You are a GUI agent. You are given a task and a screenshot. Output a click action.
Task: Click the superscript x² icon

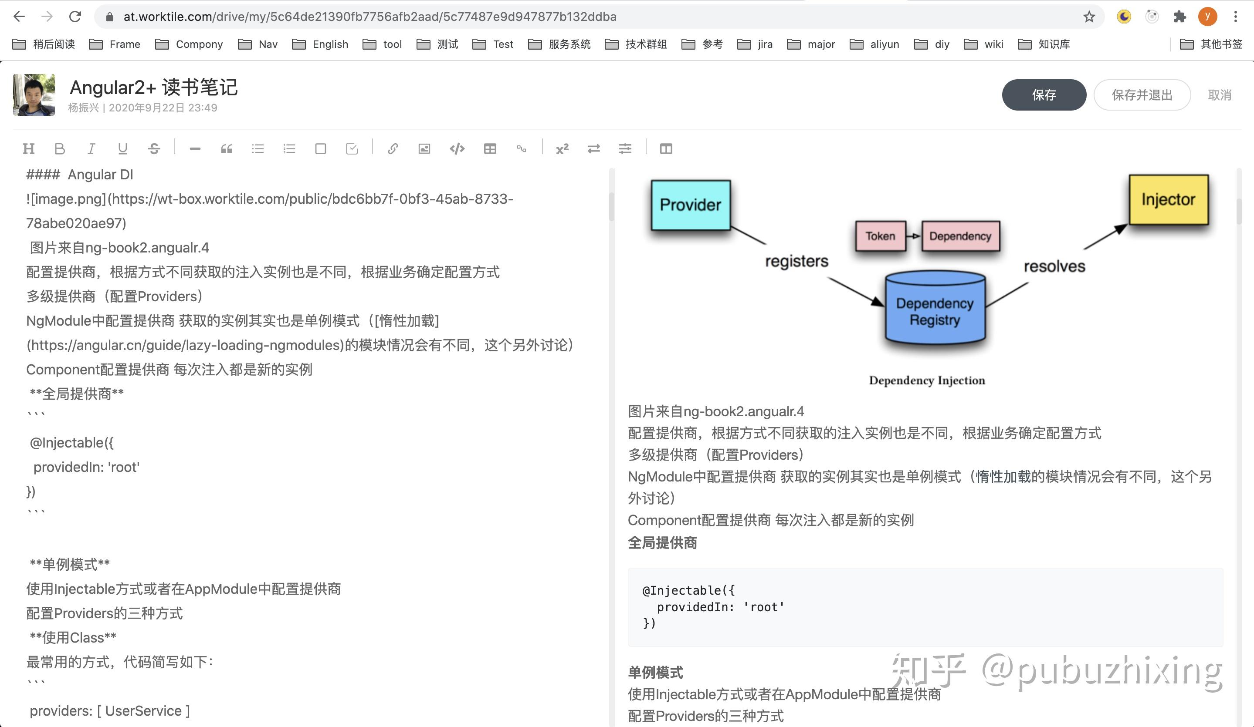pos(563,149)
